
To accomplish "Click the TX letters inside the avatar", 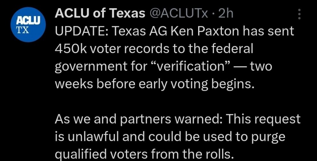I will 23,31.
